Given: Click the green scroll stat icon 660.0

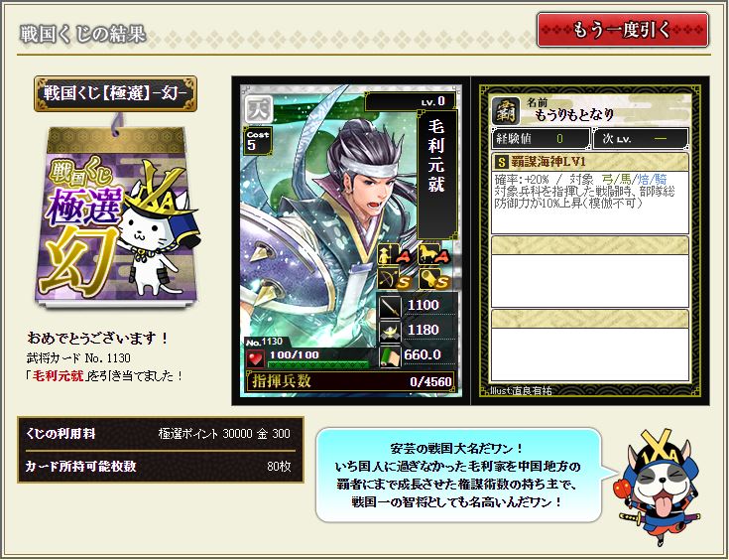Looking at the screenshot, I should click(x=390, y=356).
